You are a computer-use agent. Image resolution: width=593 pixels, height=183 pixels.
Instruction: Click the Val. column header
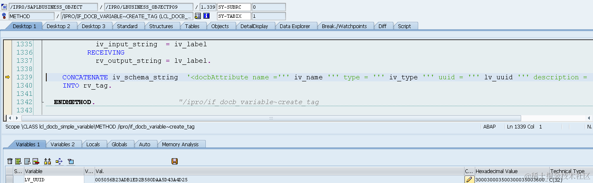(x=279, y=171)
